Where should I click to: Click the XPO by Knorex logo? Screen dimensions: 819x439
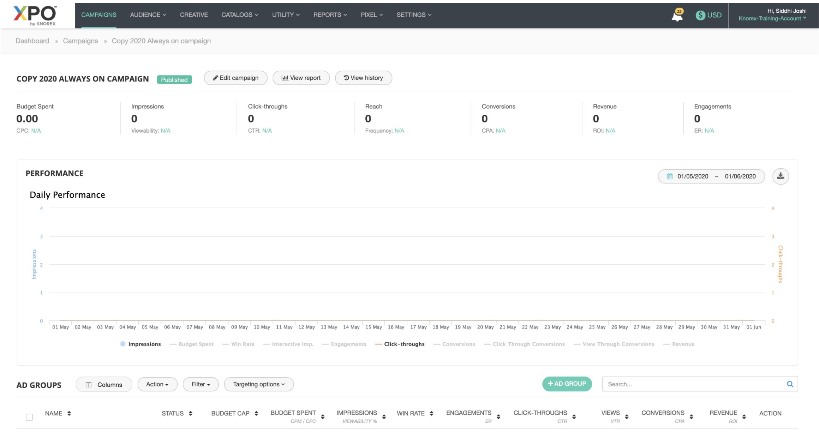coord(35,16)
